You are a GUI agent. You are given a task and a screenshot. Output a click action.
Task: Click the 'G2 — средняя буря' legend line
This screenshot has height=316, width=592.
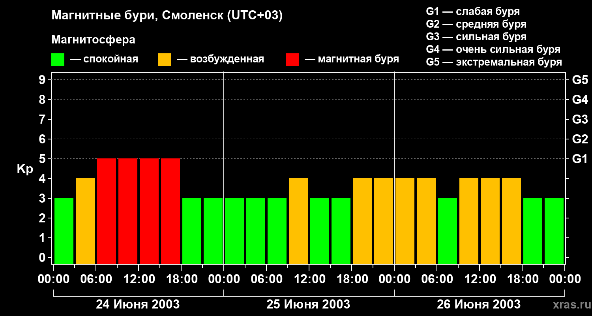click(476, 24)
